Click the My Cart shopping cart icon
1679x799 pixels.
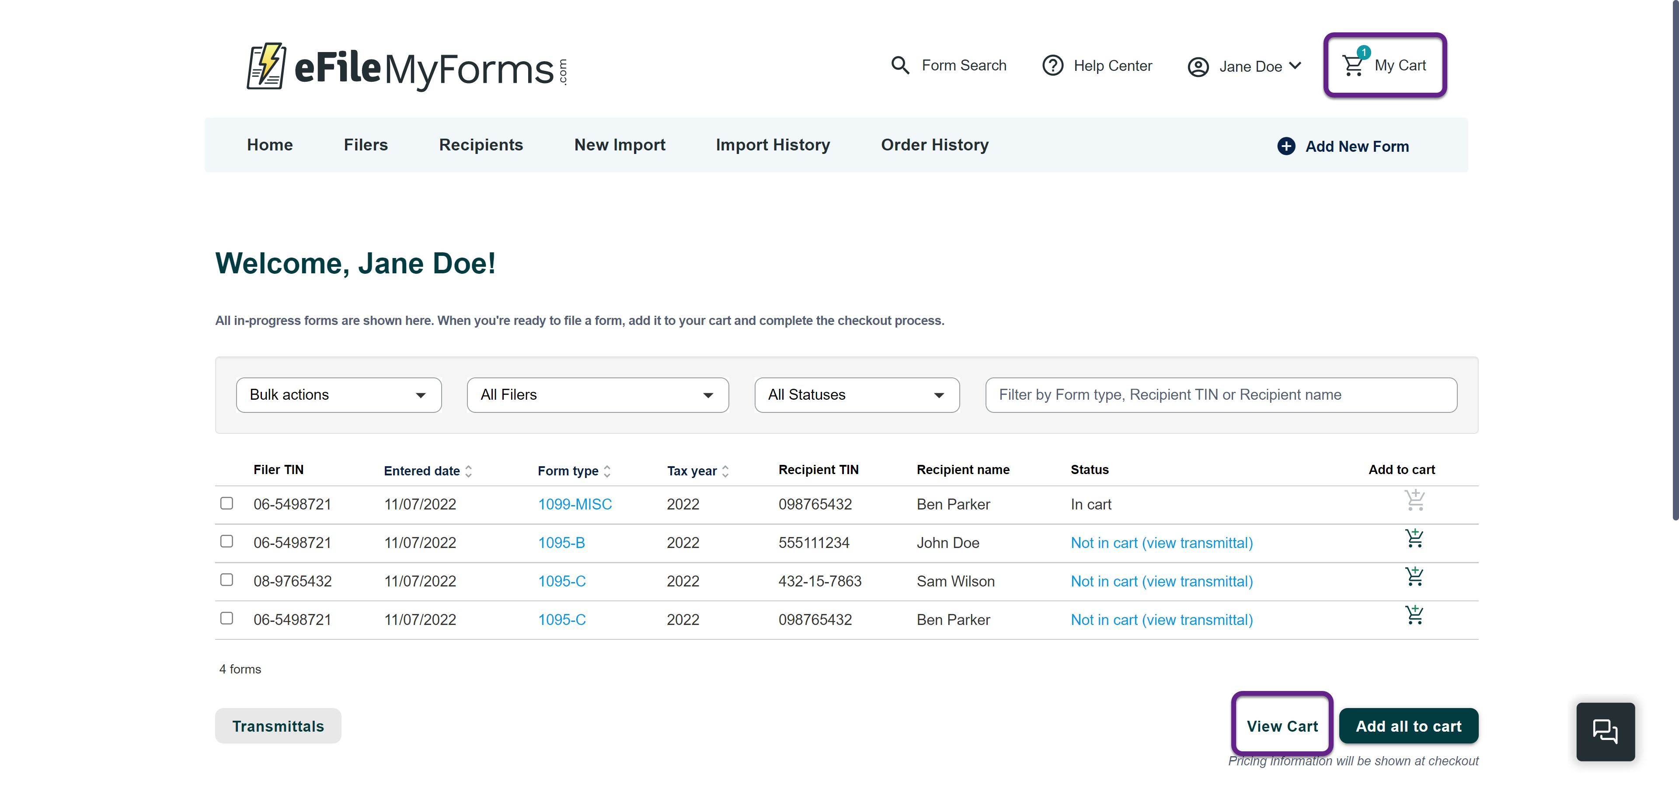tap(1353, 65)
